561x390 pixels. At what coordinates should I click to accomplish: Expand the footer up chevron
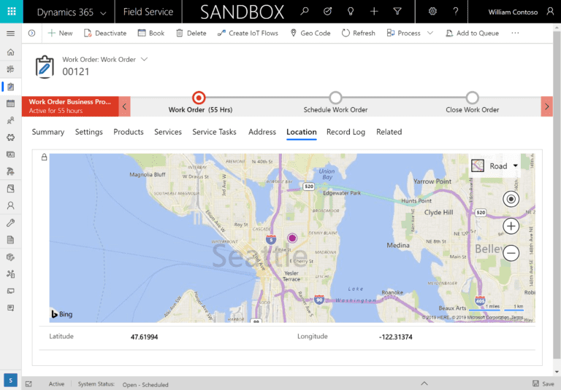click(424, 383)
